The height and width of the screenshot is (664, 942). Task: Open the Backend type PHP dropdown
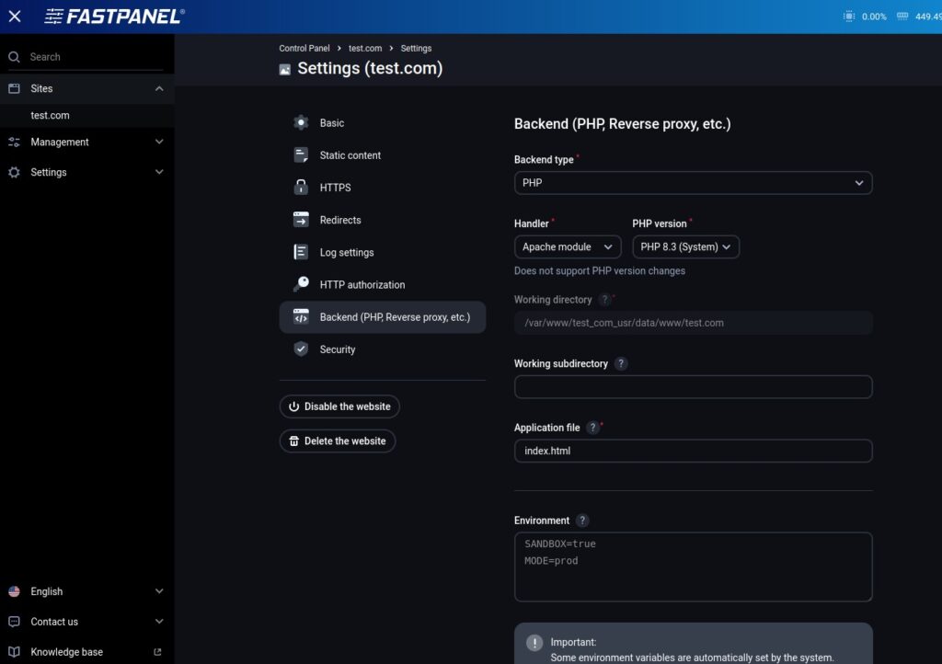(x=693, y=183)
